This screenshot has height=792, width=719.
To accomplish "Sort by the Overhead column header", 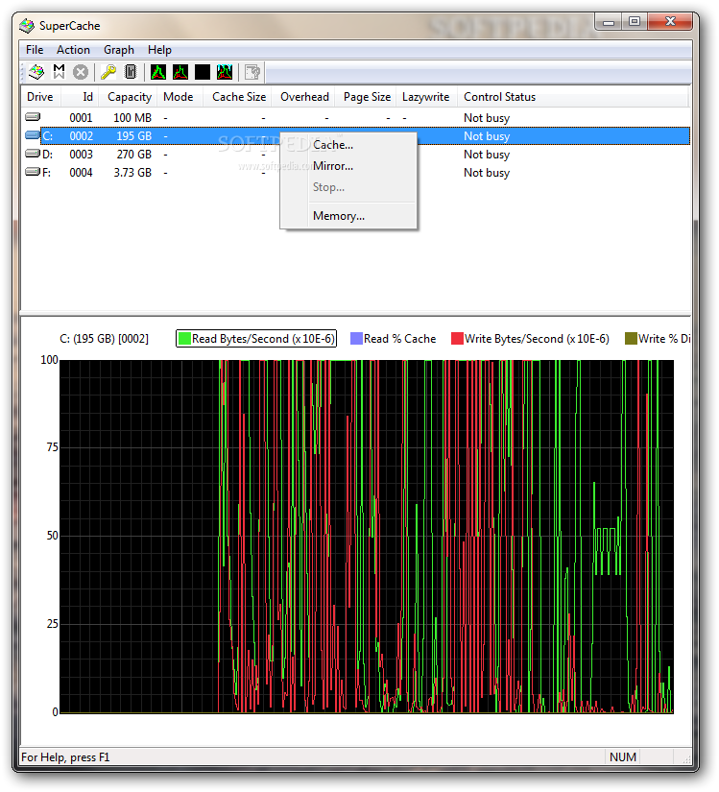I will tap(304, 97).
